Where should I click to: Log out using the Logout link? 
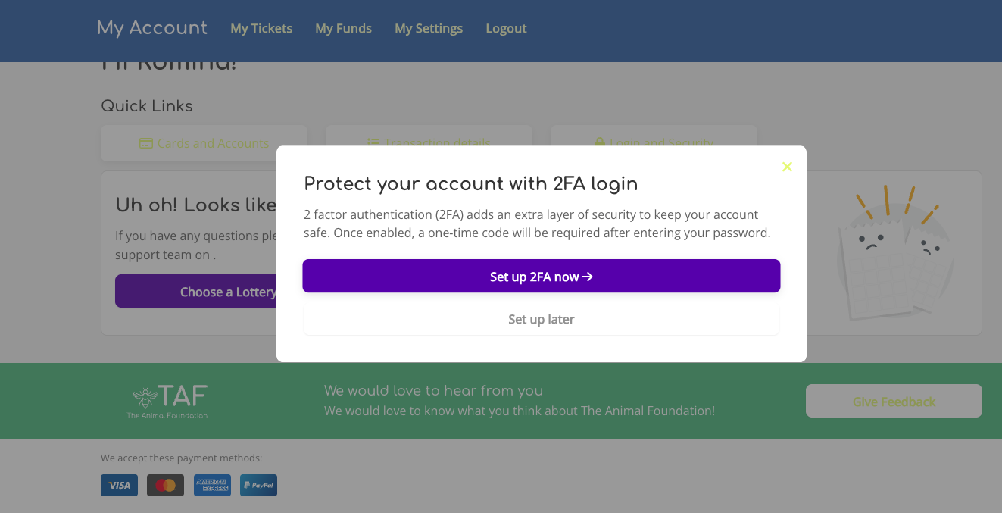pyautogui.click(x=506, y=28)
